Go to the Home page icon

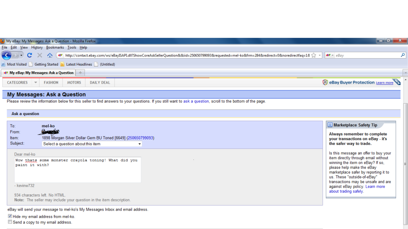tap(50, 55)
